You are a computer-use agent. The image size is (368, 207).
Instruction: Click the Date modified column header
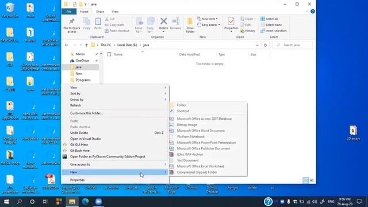pos(189,55)
